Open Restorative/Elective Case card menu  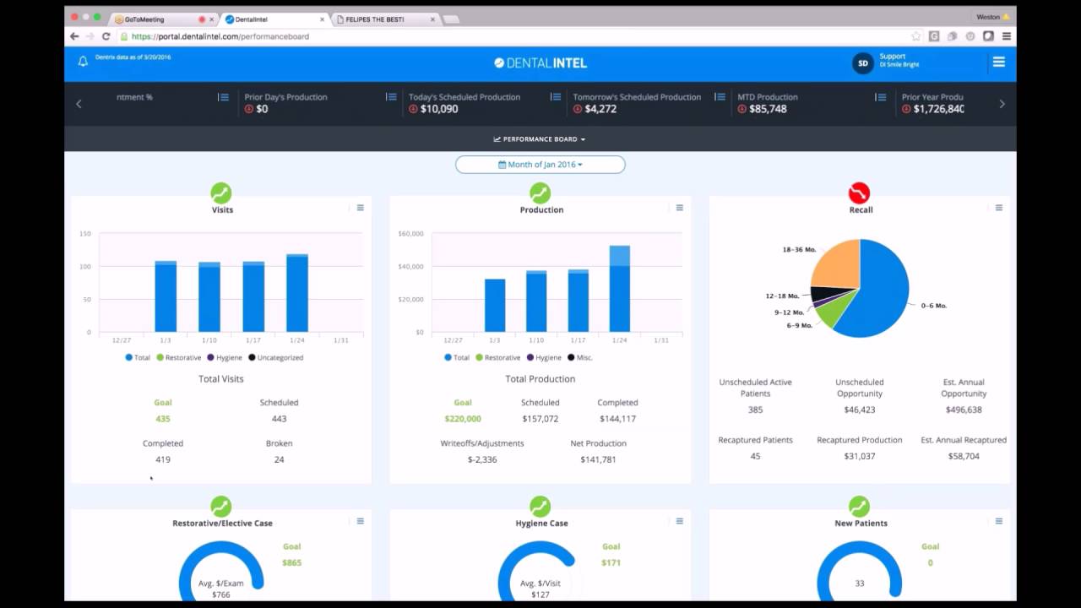(361, 521)
